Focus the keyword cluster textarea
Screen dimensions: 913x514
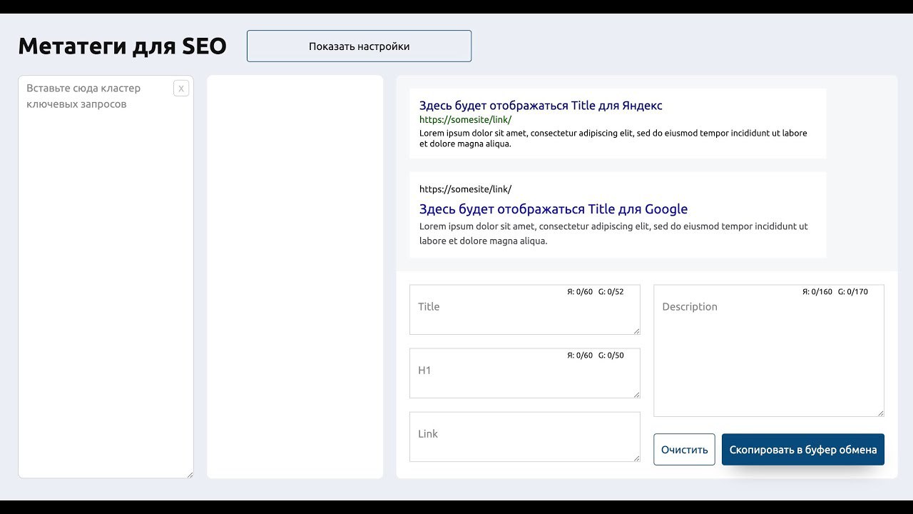point(106,277)
